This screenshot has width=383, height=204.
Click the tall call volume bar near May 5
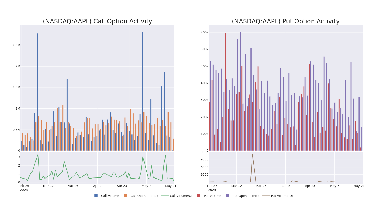pyautogui.click(x=143, y=91)
